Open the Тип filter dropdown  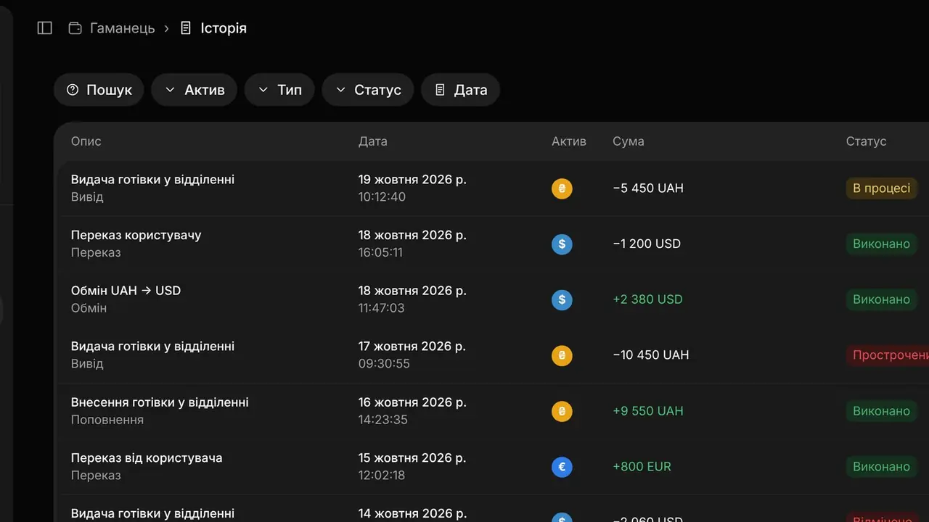coord(279,90)
